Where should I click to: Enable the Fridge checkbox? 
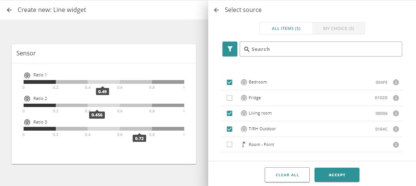[x=230, y=98]
